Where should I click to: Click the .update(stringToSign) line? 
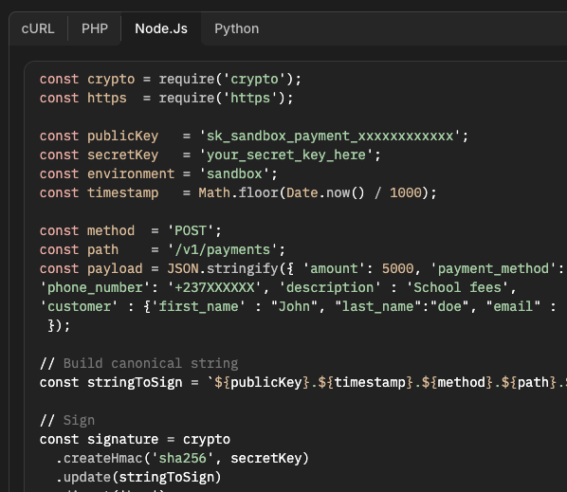pyautogui.click(x=138, y=477)
